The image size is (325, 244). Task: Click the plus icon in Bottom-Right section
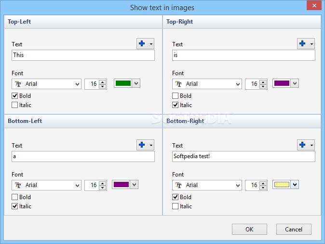click(x=302, y=145)
